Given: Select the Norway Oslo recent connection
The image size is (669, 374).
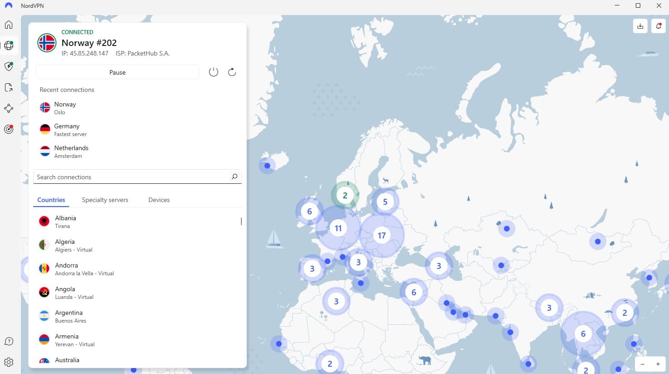Looking at the screenshot, I should pos(137,108).
